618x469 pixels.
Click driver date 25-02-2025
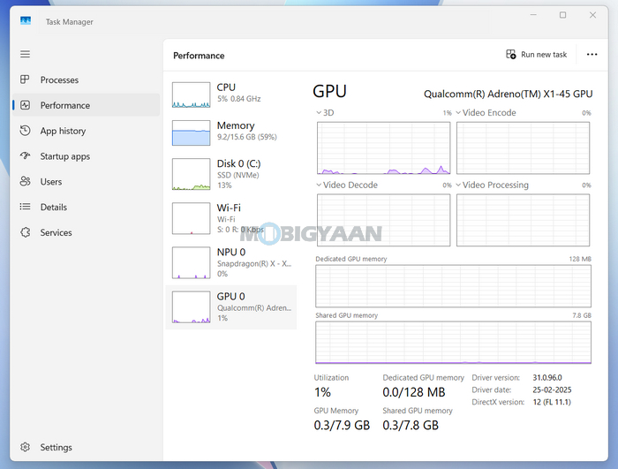(x=552, y=390)
